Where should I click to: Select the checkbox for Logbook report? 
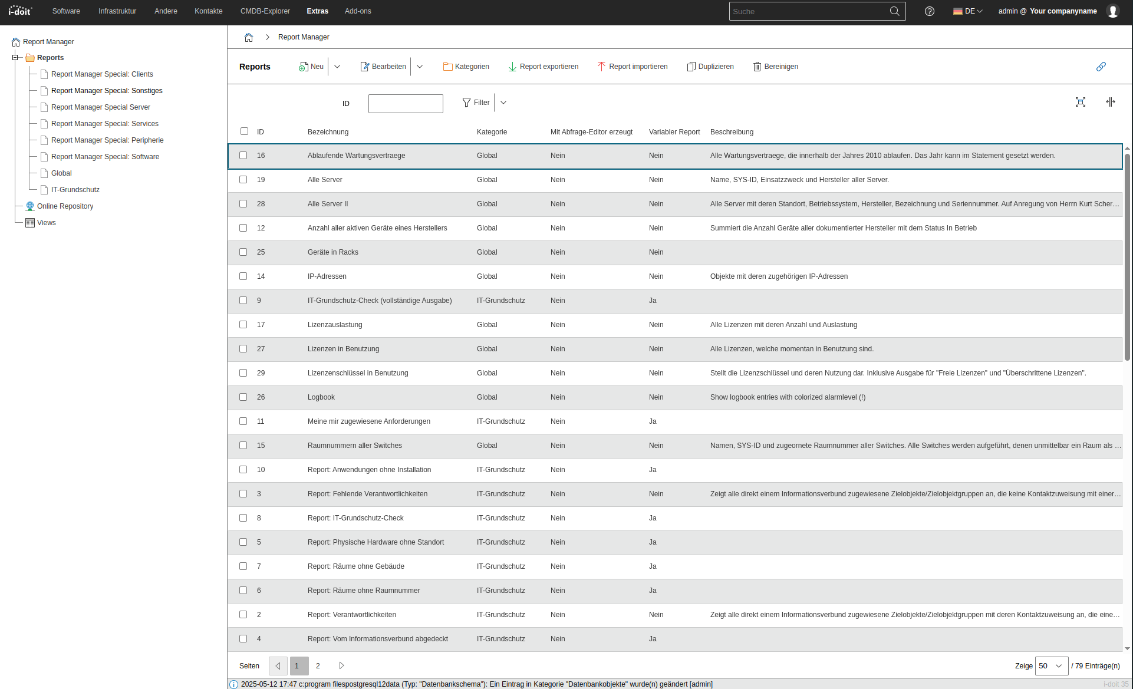click(243, 397)
